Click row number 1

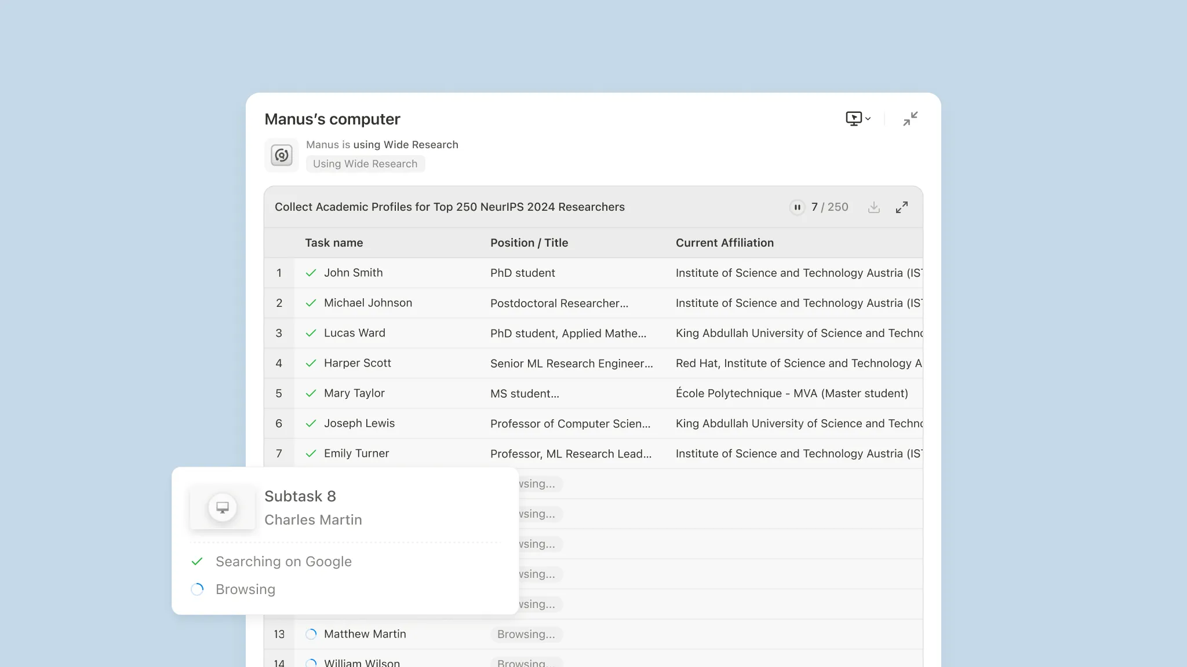(279, 273)
